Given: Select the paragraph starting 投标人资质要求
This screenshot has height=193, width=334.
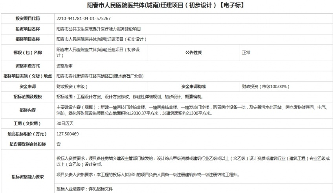Looking at the screenshot, I should point(193,161).
